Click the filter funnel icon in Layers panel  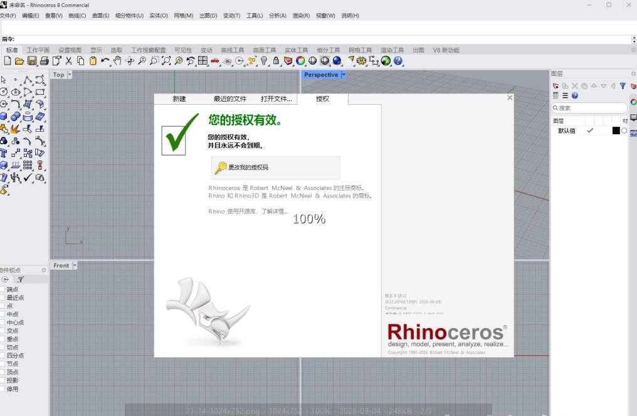coord(623,86)
